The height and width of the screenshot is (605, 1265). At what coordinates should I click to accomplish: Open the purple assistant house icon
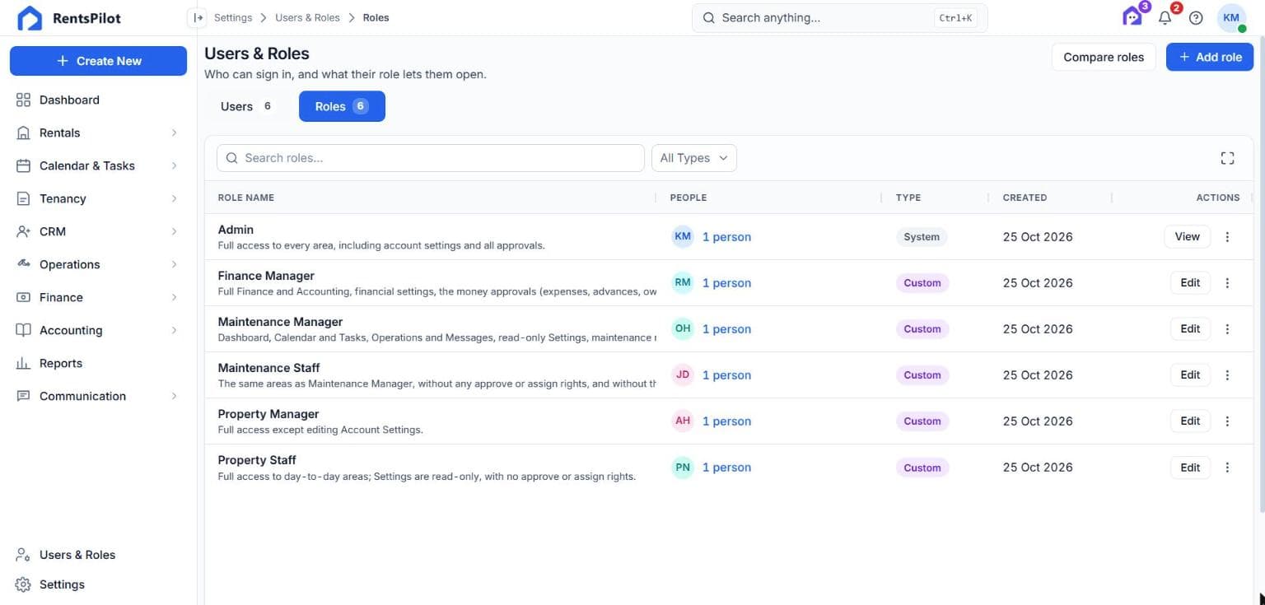(x=1133, y=16)
